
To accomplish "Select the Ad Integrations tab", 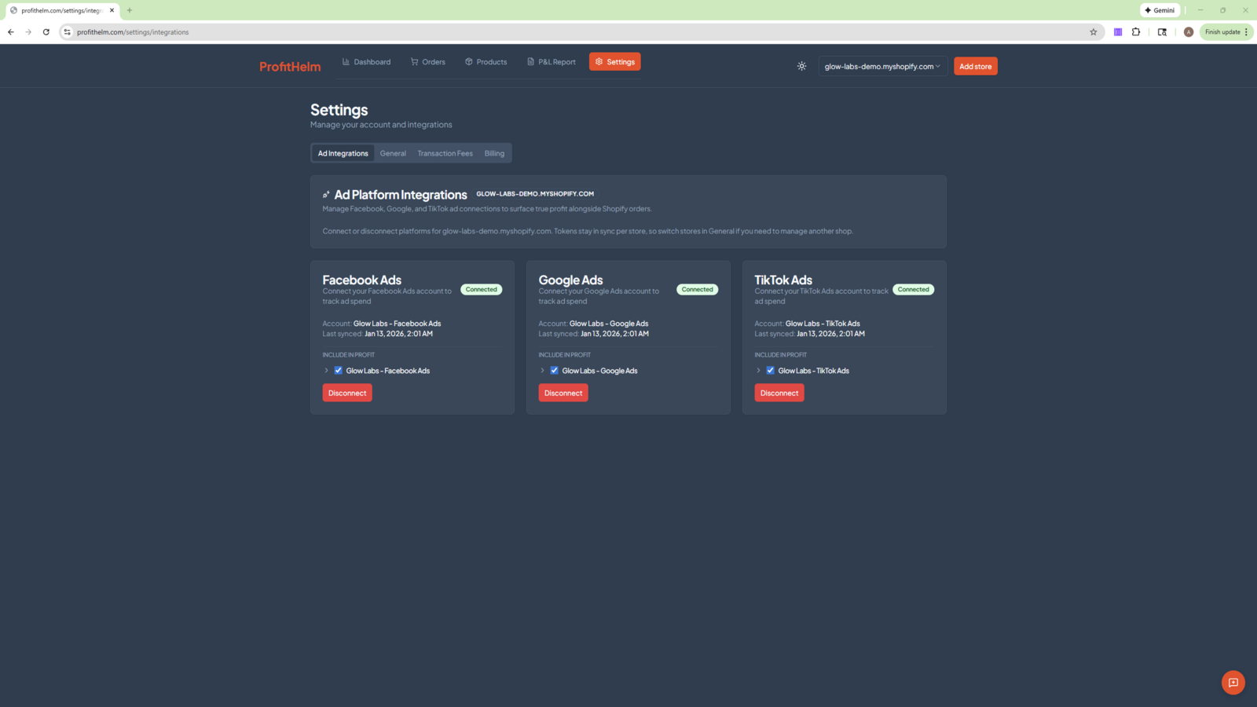I will (343, 153).
